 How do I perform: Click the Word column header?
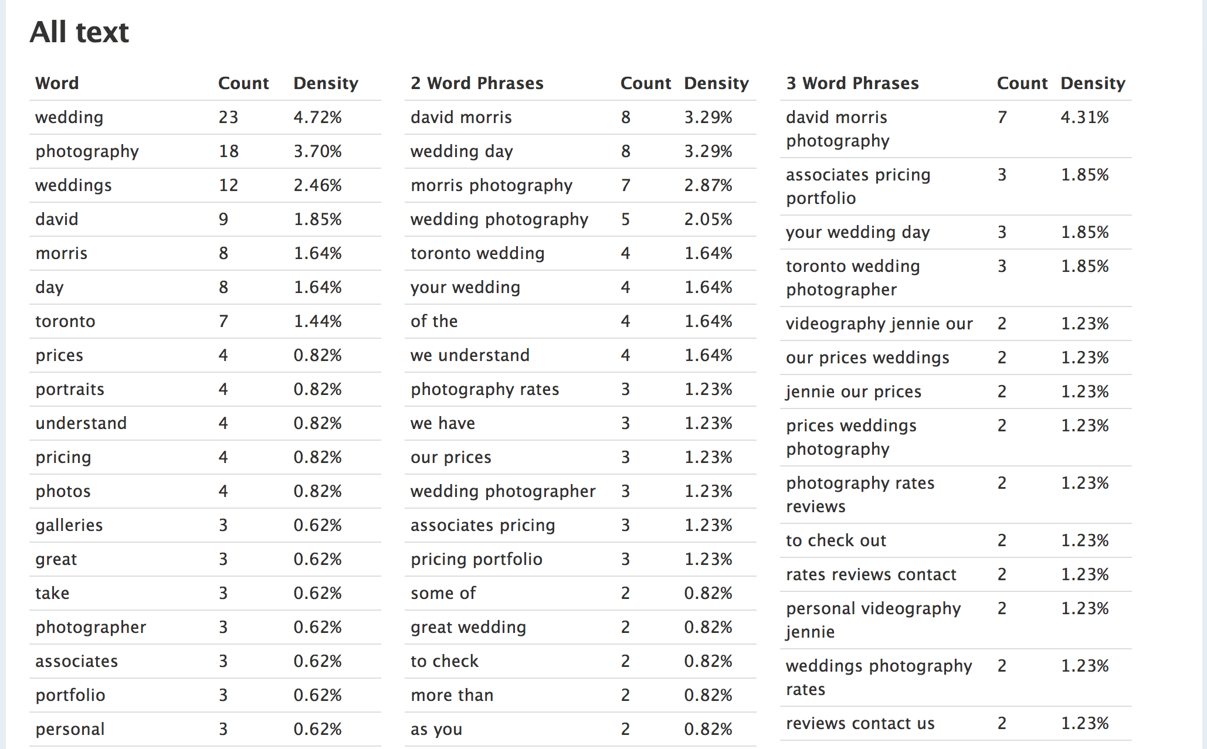pyautogui.click(x=57, y=83)
